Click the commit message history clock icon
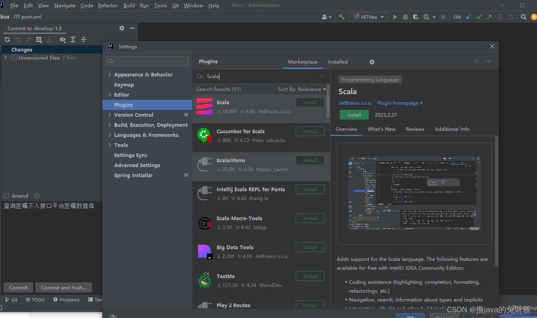The width and height of the screenshot is (537, 318). point(37,196)
